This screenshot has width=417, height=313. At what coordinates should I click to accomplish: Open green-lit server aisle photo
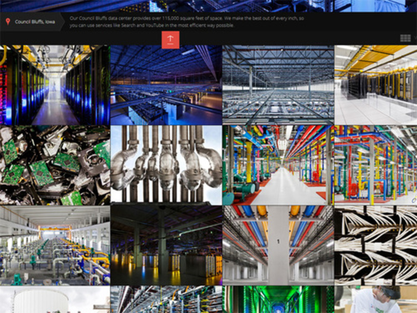[278, 300]
